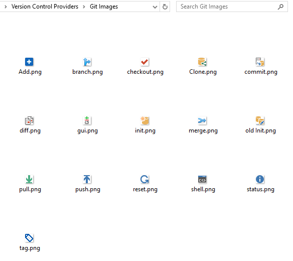Select the init.png icon
293x261 pixels.
click(x=144, y=120)
